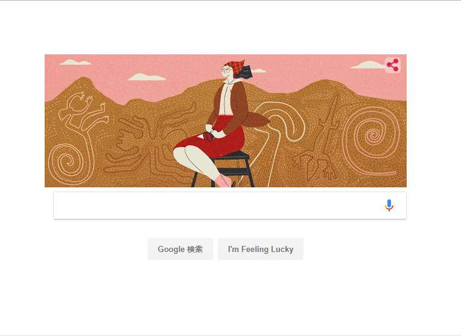Screen dimensions: 461x336
Task: Click the I'm Feeling Lucky button
Action: click(261, 249)
